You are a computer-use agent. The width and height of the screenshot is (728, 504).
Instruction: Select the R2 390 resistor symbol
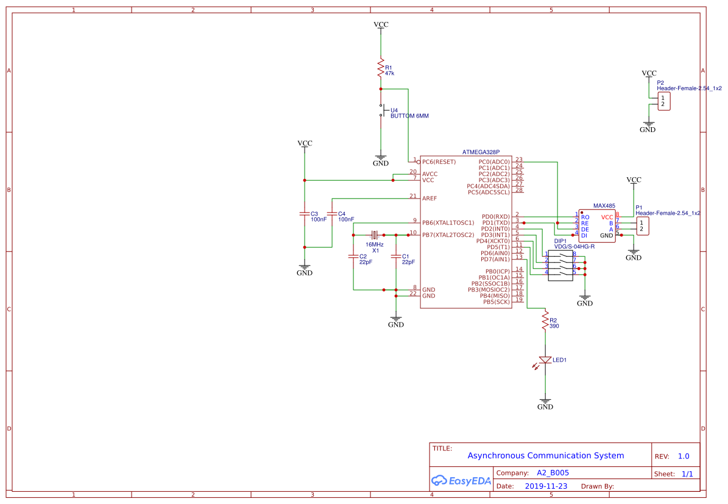545,322
